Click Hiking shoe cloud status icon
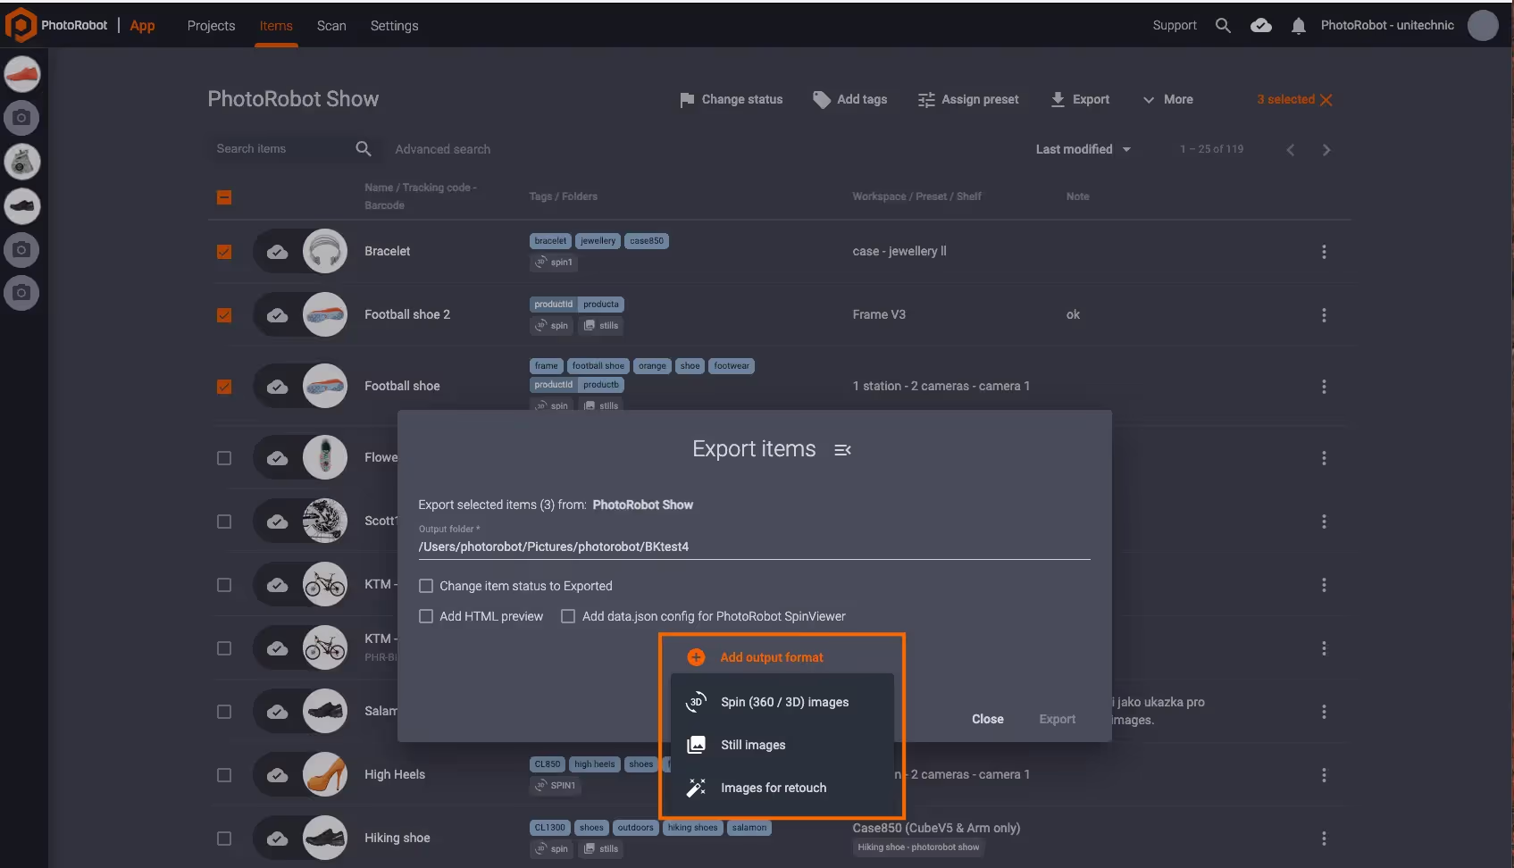This screenshot has width=1514, height=868. tap(278, 839)
